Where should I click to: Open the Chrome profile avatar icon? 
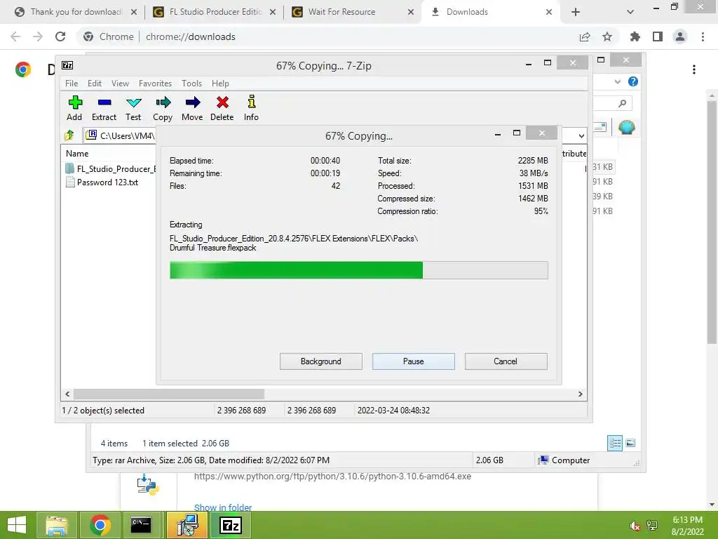pos(680,36)
